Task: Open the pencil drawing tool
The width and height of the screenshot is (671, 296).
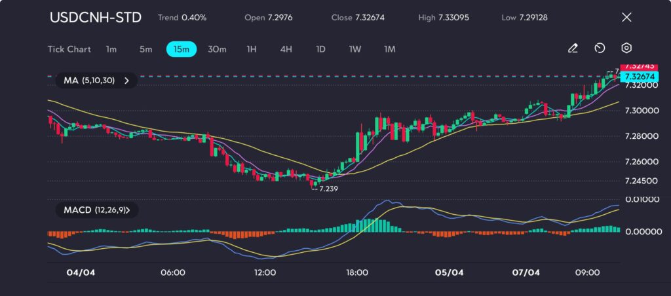Action: pos(573,48)
